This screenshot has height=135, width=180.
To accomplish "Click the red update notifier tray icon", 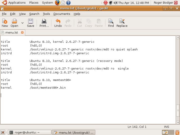I will point(105,3).
